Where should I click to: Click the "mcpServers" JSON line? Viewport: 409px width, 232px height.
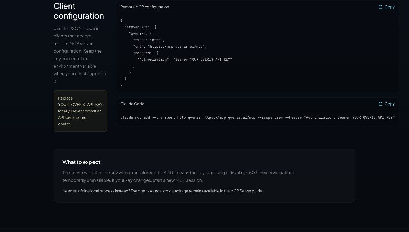tap(140, 27)
